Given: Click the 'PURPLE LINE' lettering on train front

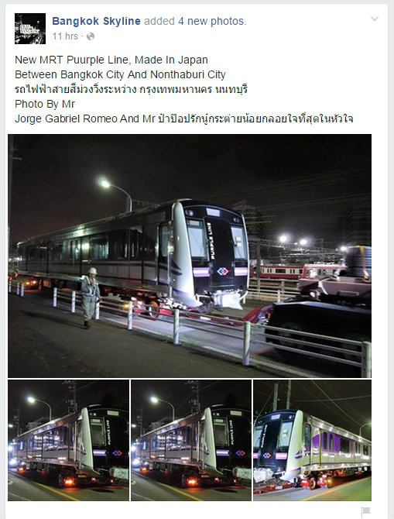Looking at the screenshot, I should pyautogui.click(x=211, y=241).
